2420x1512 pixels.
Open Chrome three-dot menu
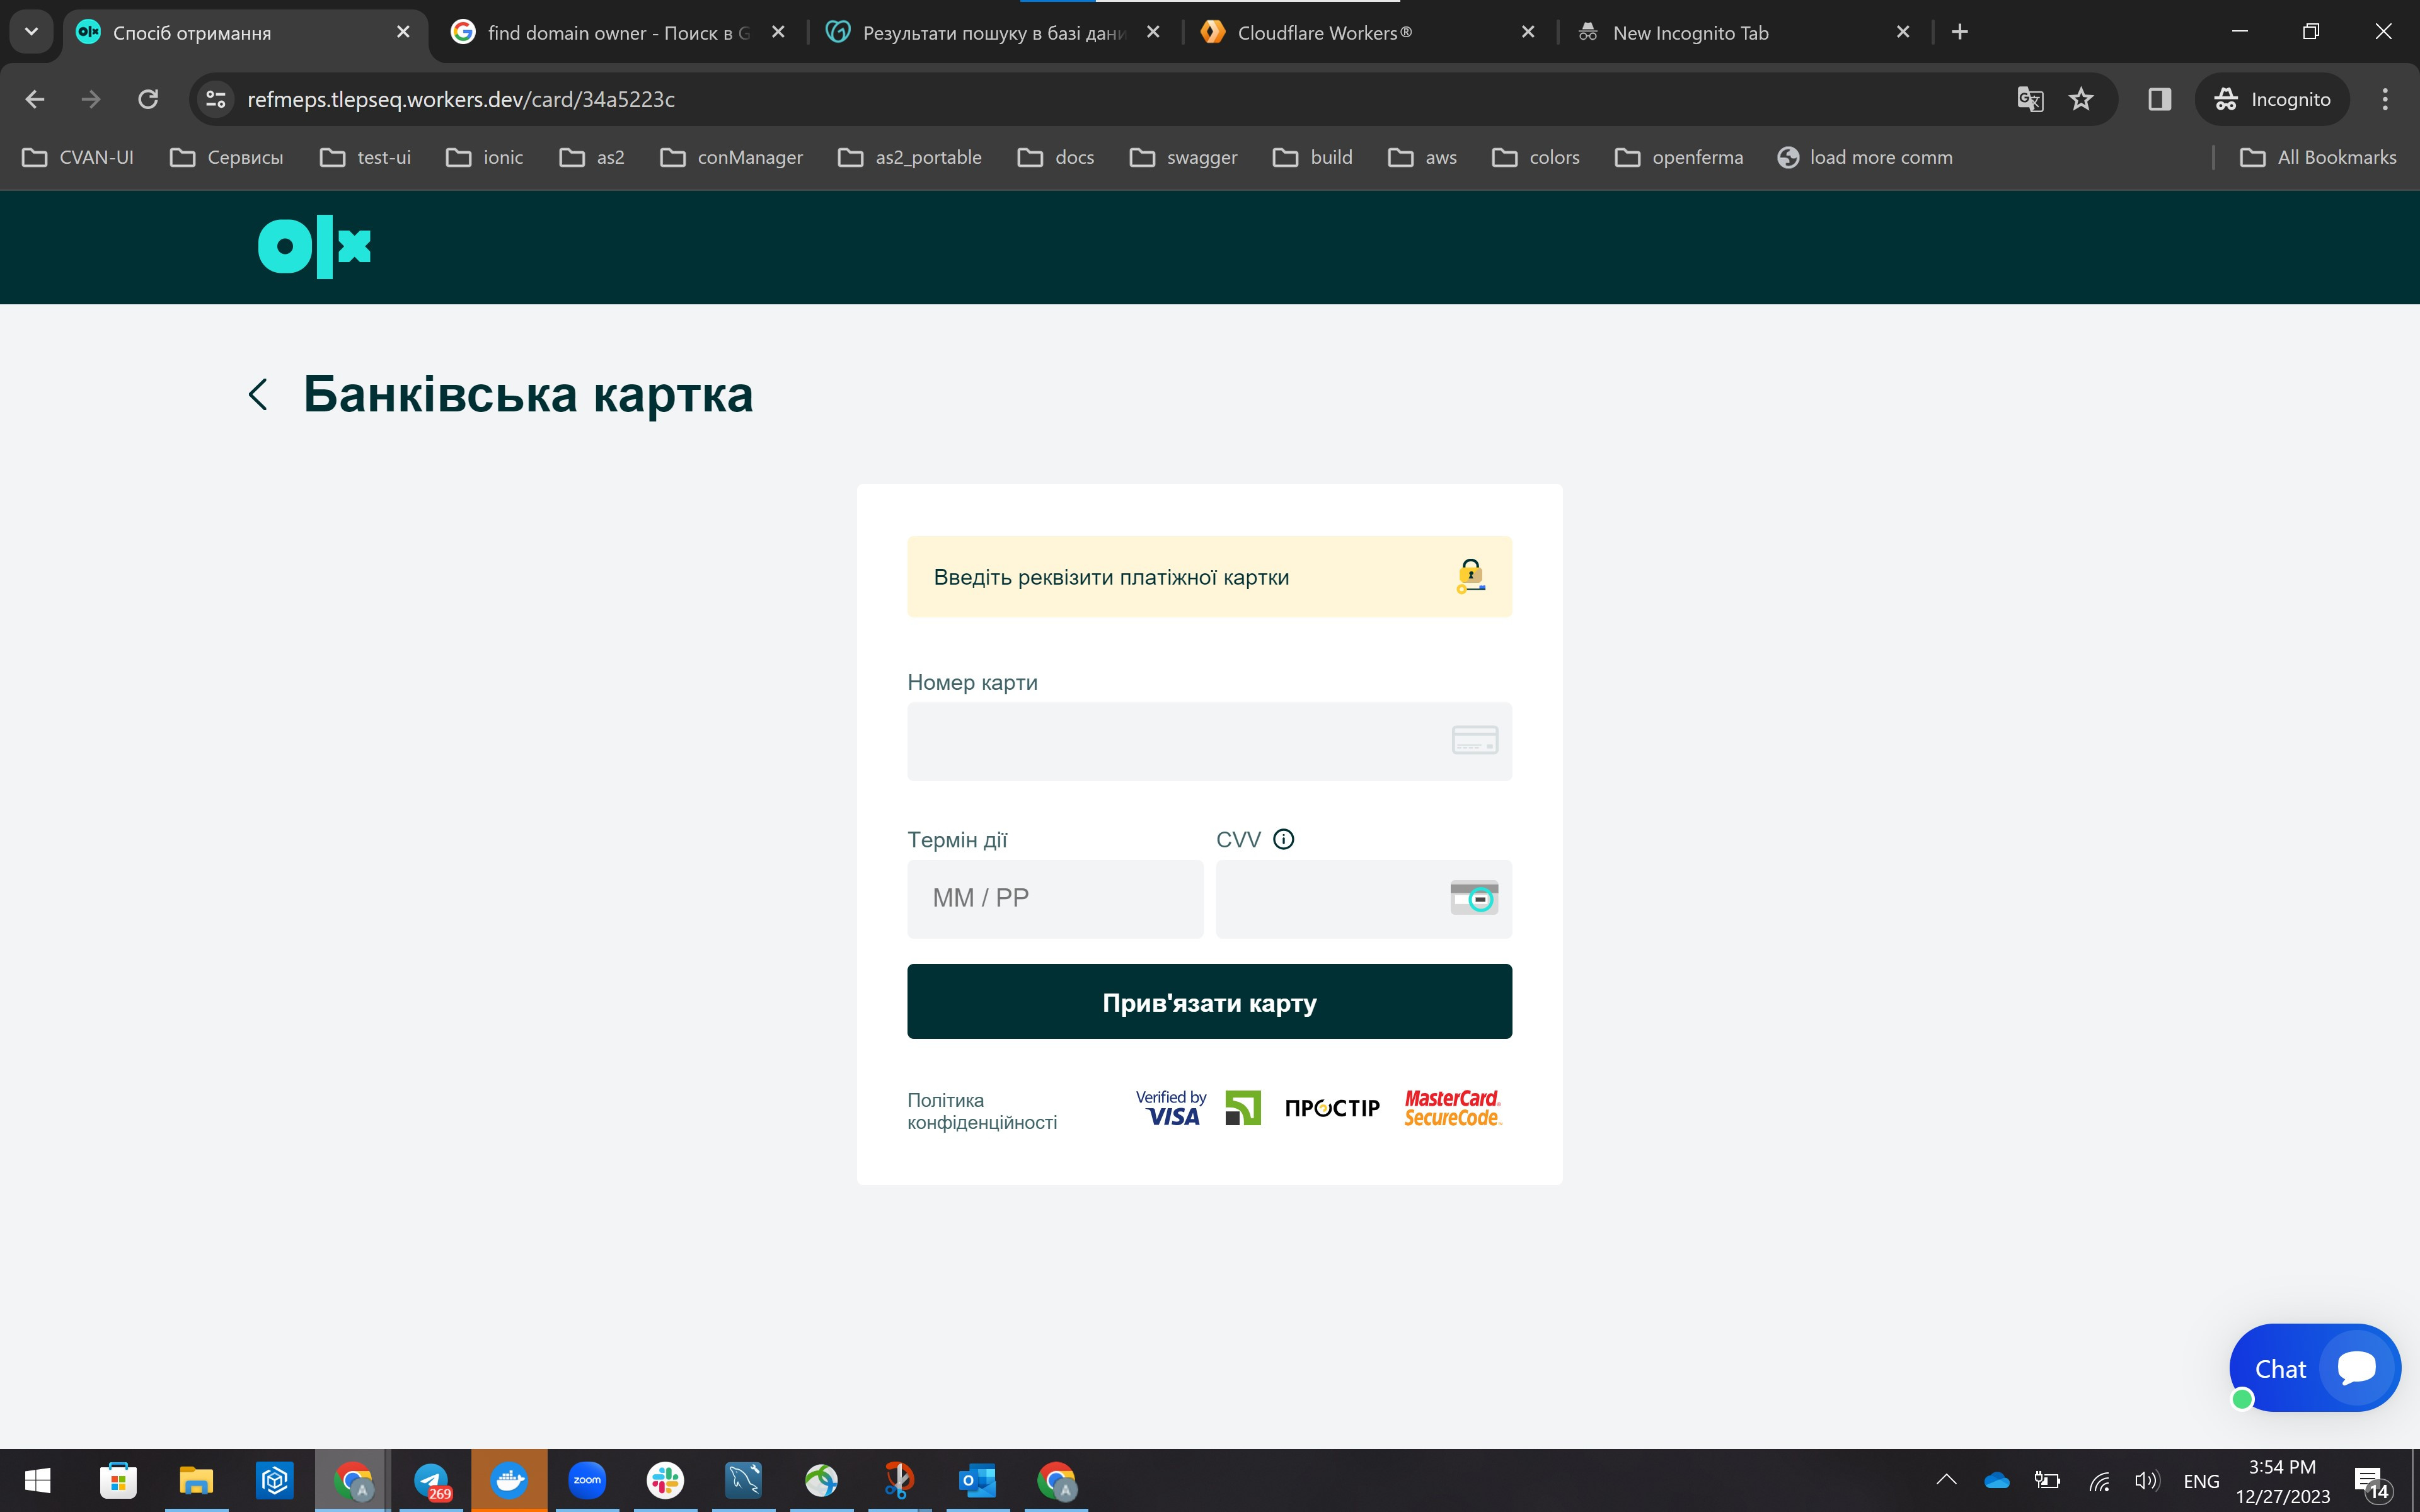2384,99
